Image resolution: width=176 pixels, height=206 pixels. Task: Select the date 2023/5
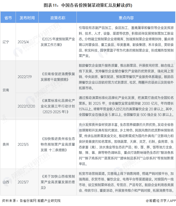[23, 145]
